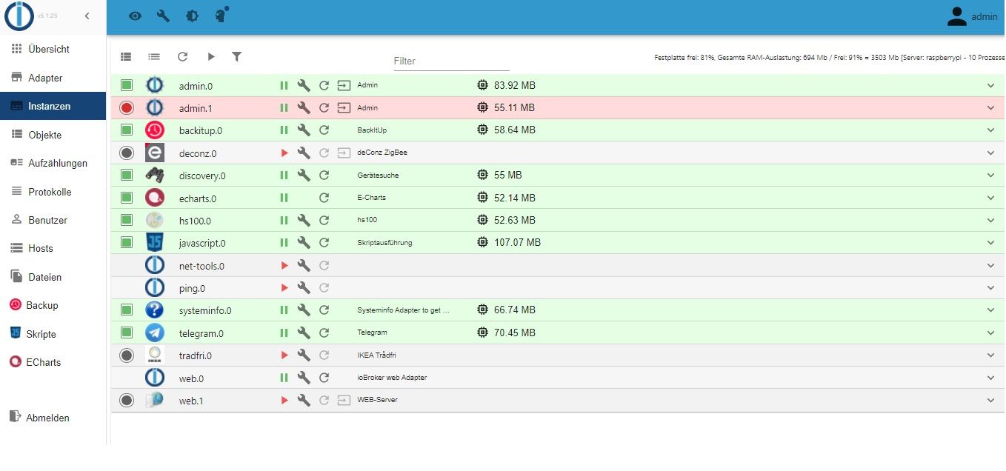This screenshot has width=1006, height=471.
Task: Click into the Filter text field
Action: (450, 61)
